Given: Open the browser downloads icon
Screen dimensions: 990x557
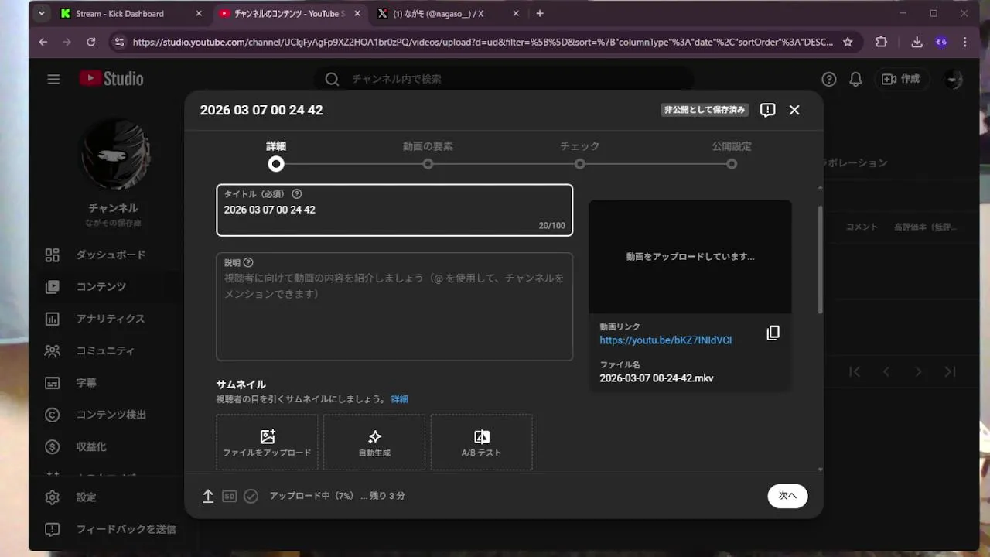Looking at the screenshot, I should [x=917, y=43].
